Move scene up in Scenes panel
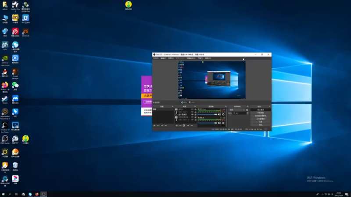351x197 pixels. [x=162, y=126]
